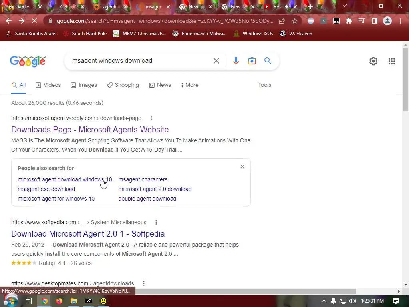
Task: Search microsoft agent for windows 10
Action: [56, 199]
